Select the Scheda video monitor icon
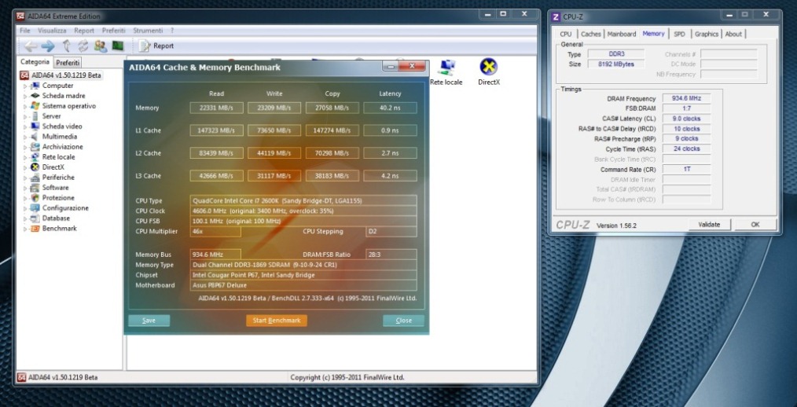 [35, 126]
